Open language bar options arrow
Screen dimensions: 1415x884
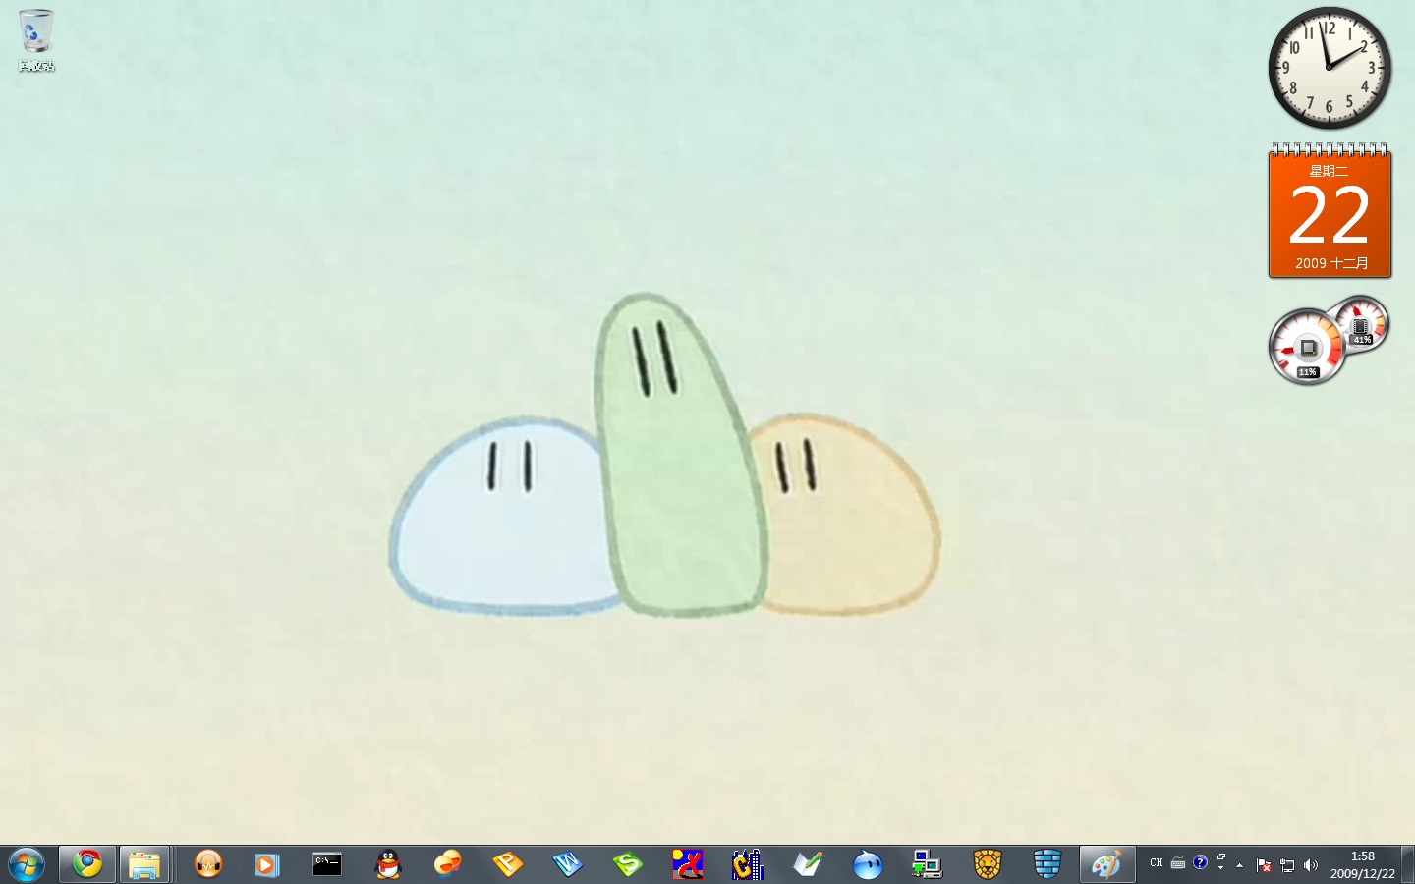pos(1220,868)
